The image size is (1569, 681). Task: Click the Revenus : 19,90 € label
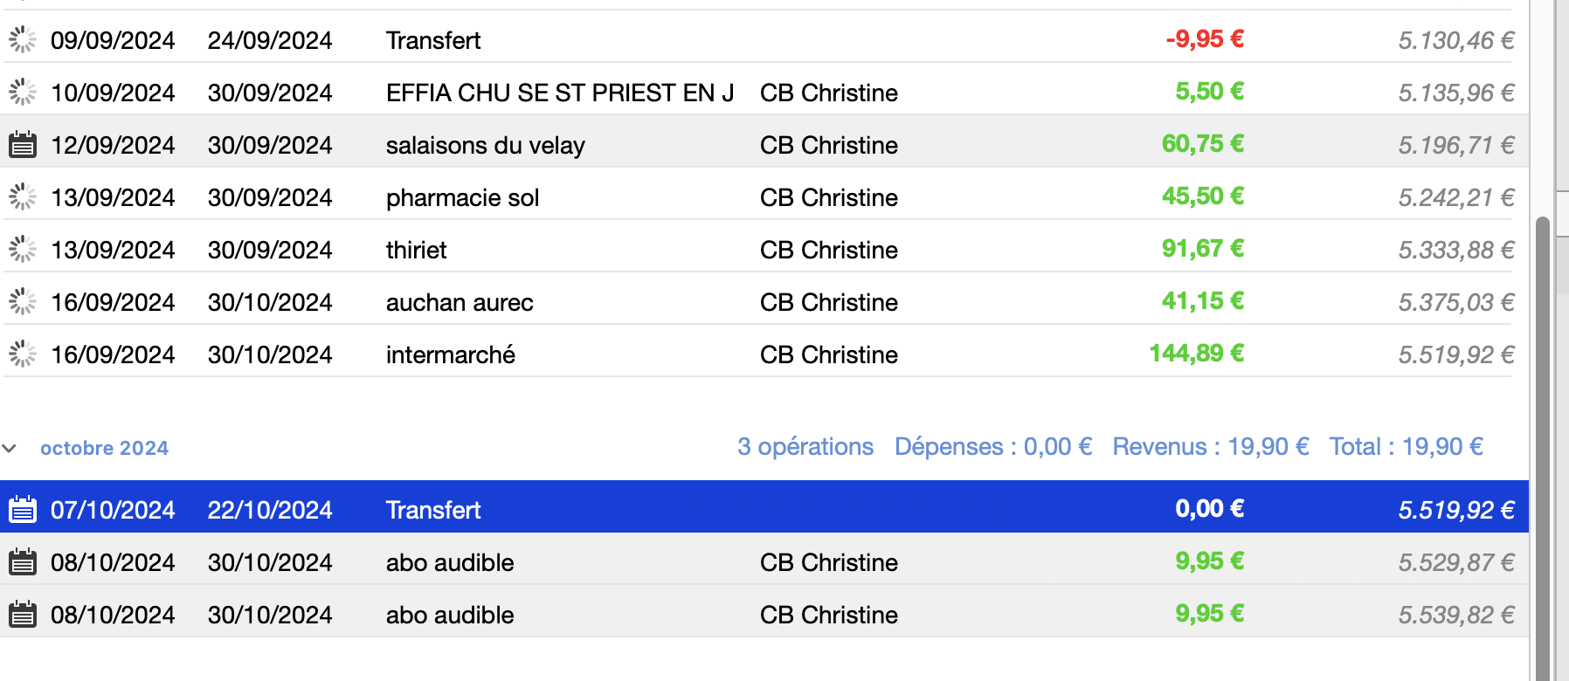(1210, 446)
